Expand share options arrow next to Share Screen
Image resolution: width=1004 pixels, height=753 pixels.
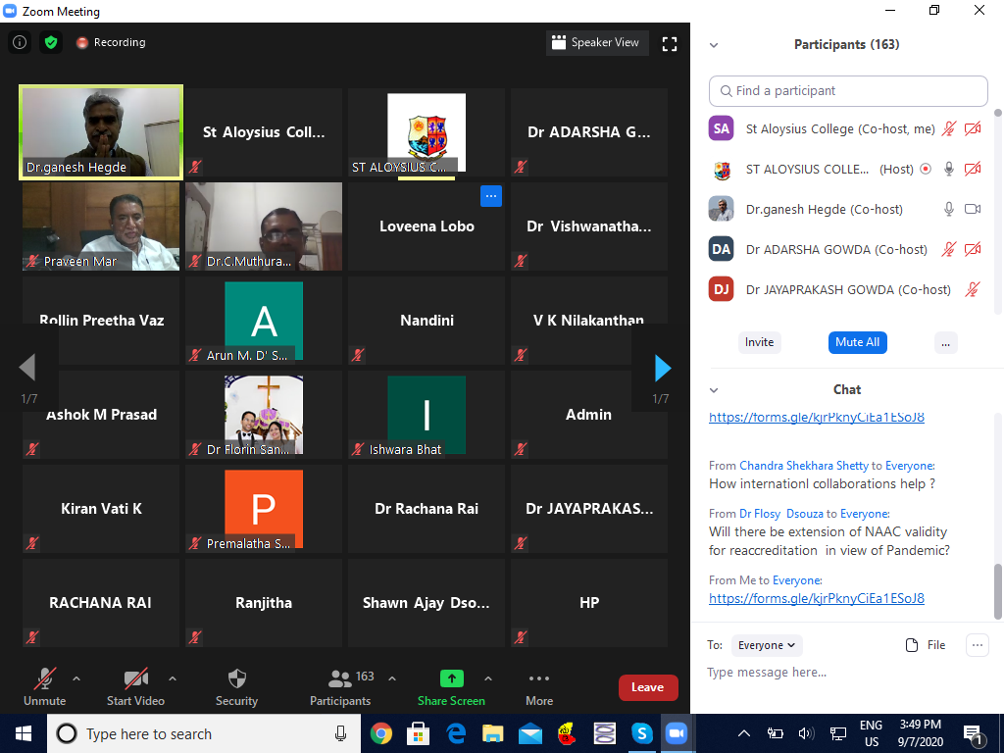tap(488, 678)
